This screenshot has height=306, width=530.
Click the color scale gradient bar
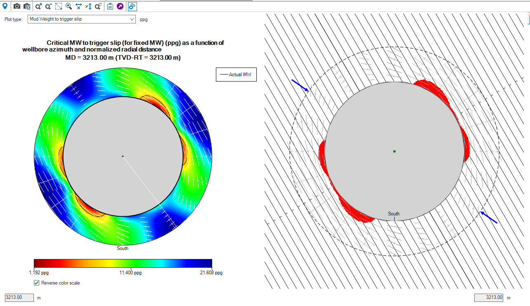(x=123, y=263)
